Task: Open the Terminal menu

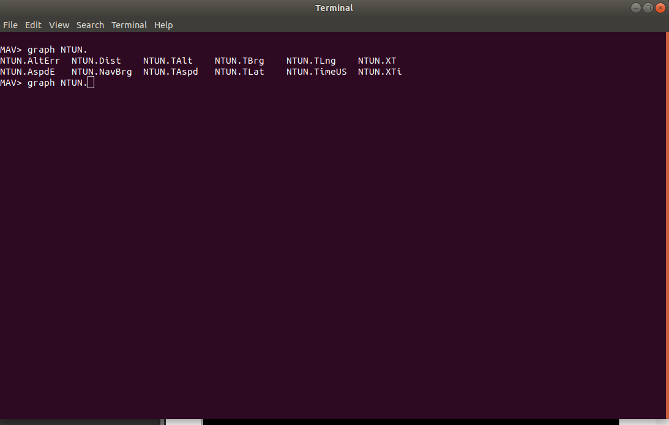Action: 129,25
